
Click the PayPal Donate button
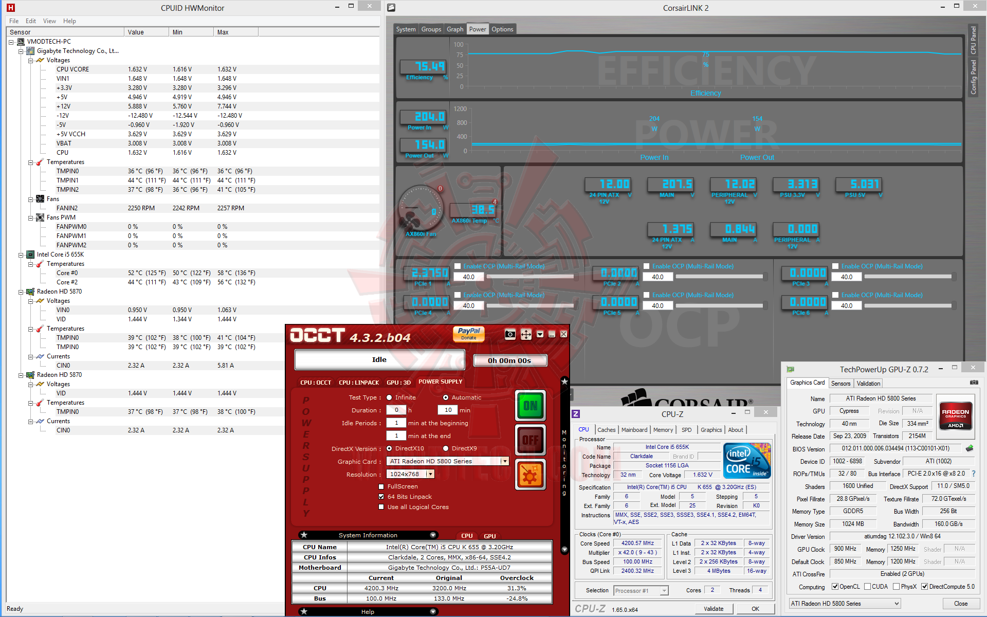point(468,334)
